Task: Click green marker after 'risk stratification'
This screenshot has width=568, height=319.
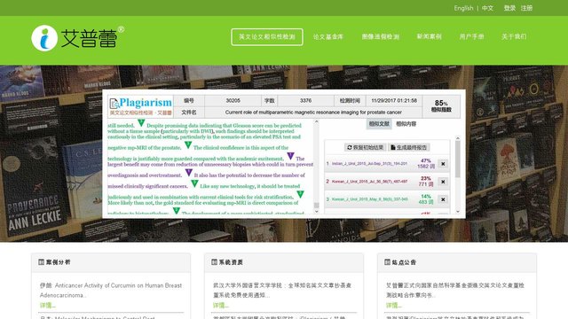Action: (300, 194)
